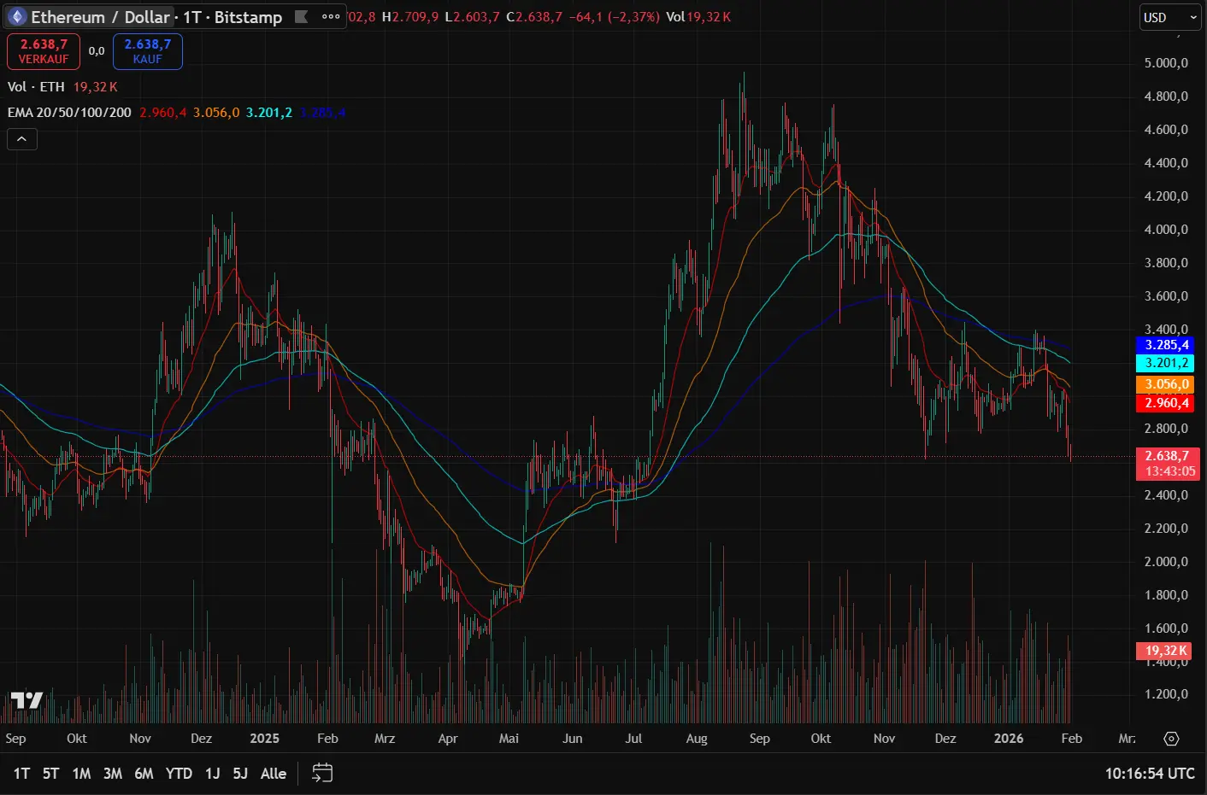Viewport: 1207px width, 795px height.
Task: Select the Vol · ETH indicator legend
Action: click(x=36, y=87)
